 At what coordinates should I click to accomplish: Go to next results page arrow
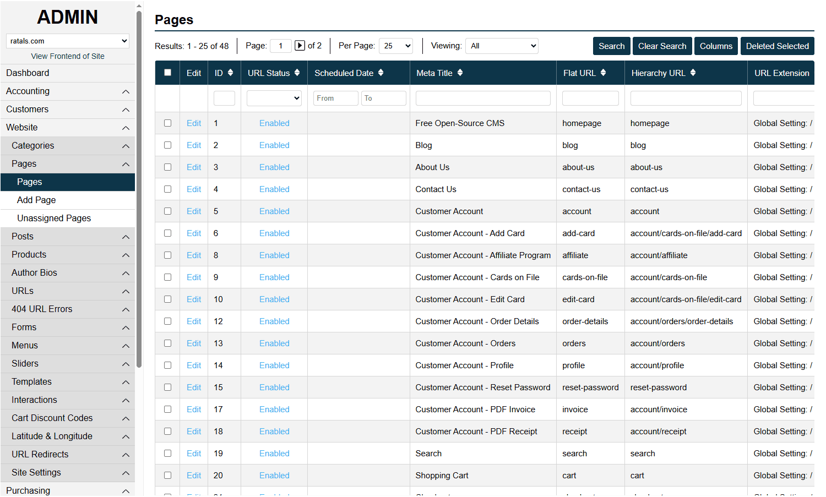point(300,46)
